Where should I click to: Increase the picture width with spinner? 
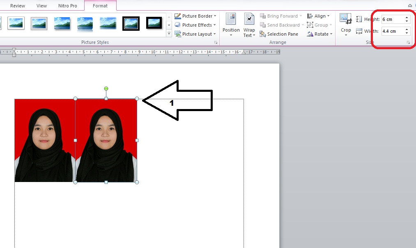click(x=407, y=30)
